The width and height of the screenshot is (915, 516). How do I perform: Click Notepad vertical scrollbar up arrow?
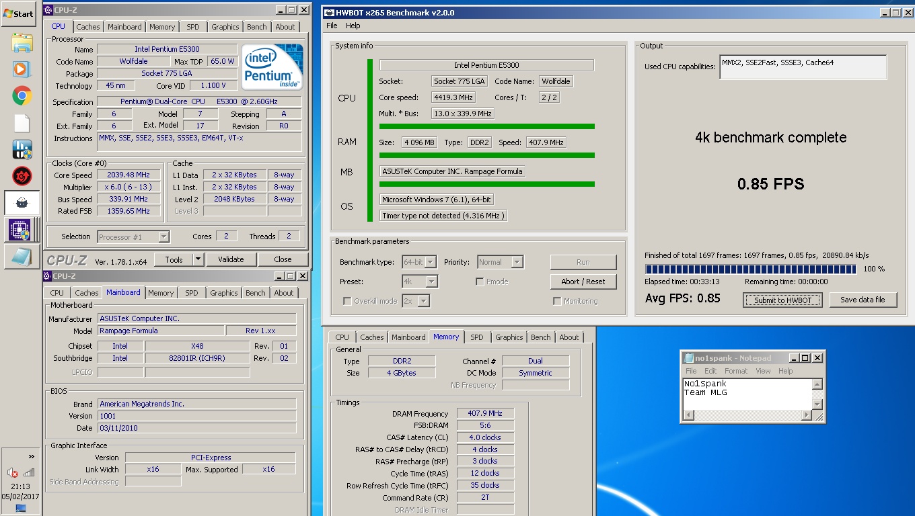817,385
